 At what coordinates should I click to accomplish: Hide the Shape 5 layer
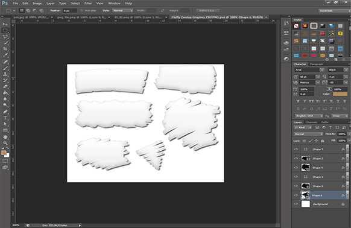(x=296, y=186)
